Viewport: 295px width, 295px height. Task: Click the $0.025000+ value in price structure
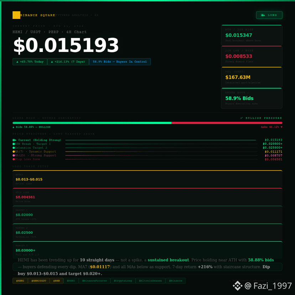(x=273, y=148)
